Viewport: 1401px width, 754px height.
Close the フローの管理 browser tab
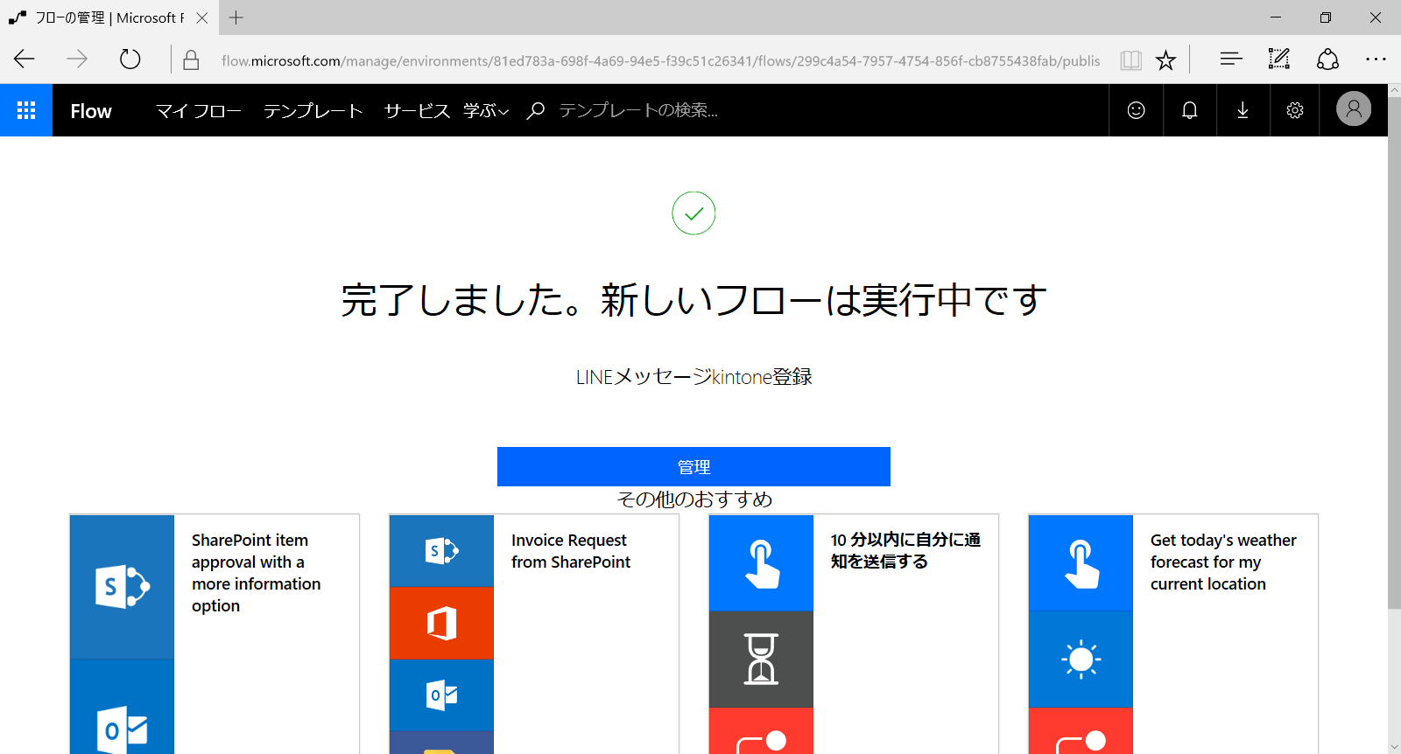tap(201, 17)
